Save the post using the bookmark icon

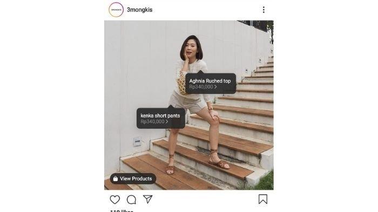pos(263,199)
